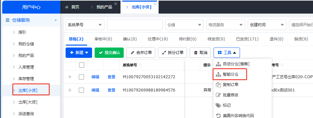
Task: Click the tree icon beside 自动分仓[策略]
Action: pos(218,64)
